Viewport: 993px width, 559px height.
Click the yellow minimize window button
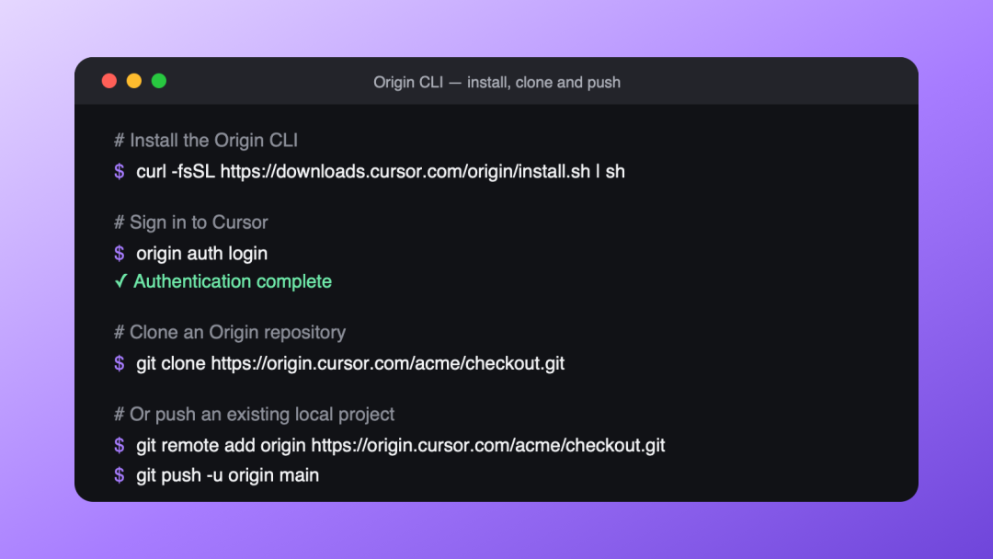tap(133, 81)
